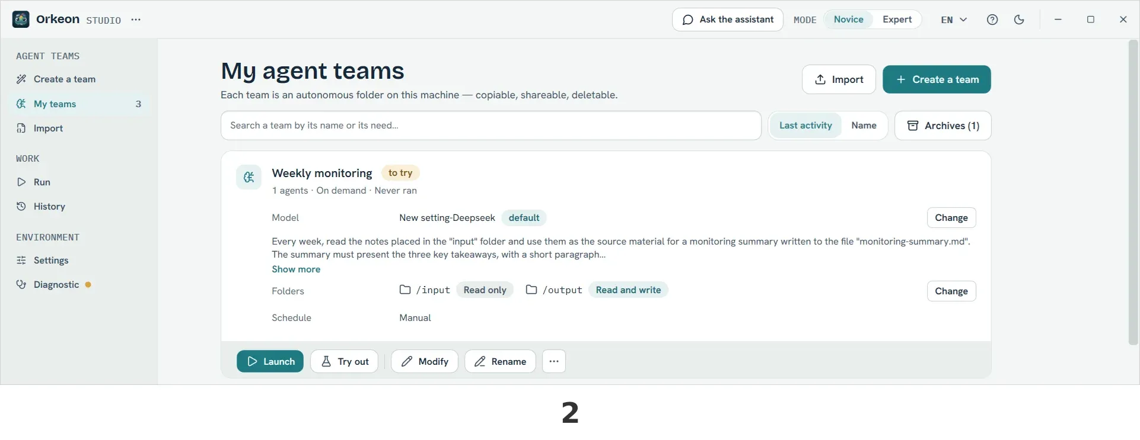Screen dimensions: 1140x440
Task: Click Ask the assistant button
Action: pos(728,20)
